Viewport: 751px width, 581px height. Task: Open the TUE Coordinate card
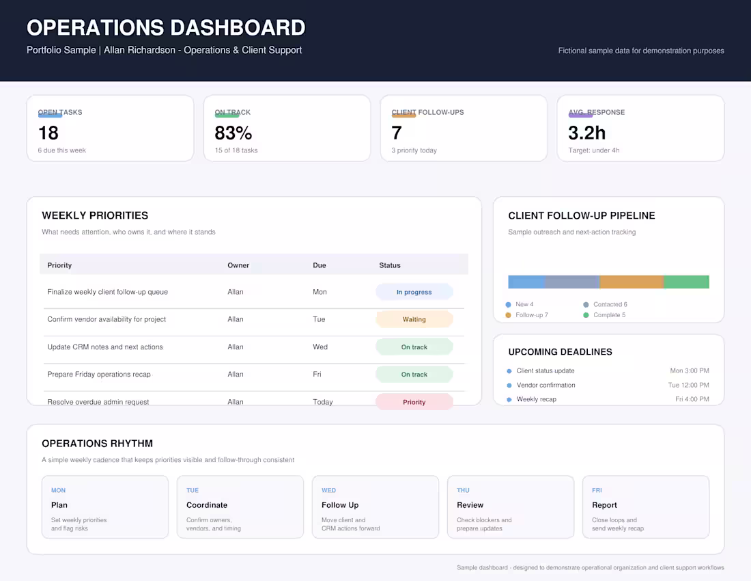click(240, 507)
